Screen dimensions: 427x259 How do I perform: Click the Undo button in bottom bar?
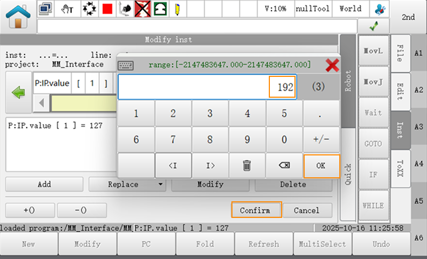(x=381, y=244)
